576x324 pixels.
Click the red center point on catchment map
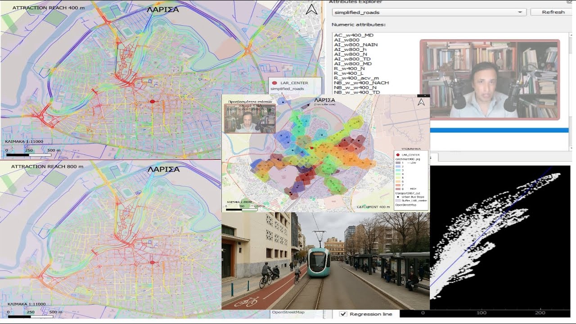point(311,148)
